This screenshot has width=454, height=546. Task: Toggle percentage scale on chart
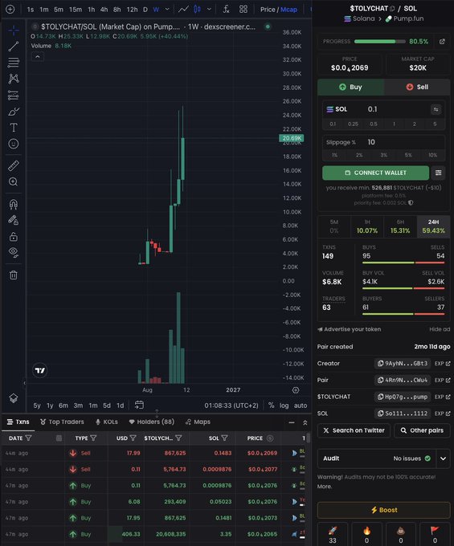(x=271, y=405)
